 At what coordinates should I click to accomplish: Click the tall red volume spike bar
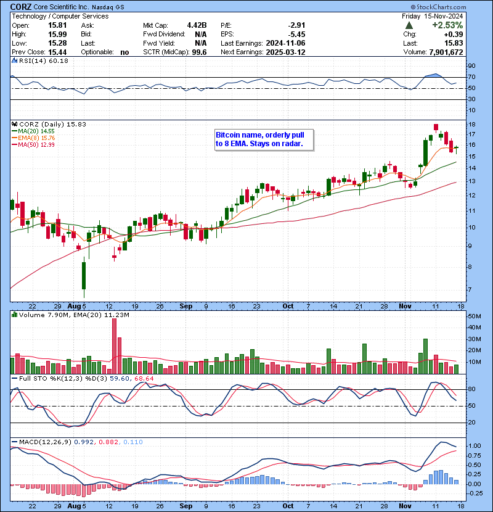(x=114, y=346)
